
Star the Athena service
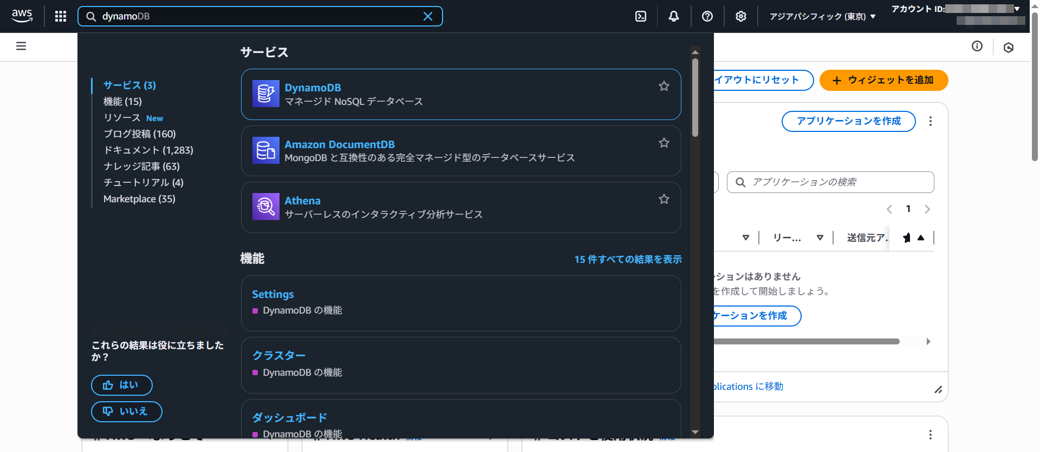[664, 199]
